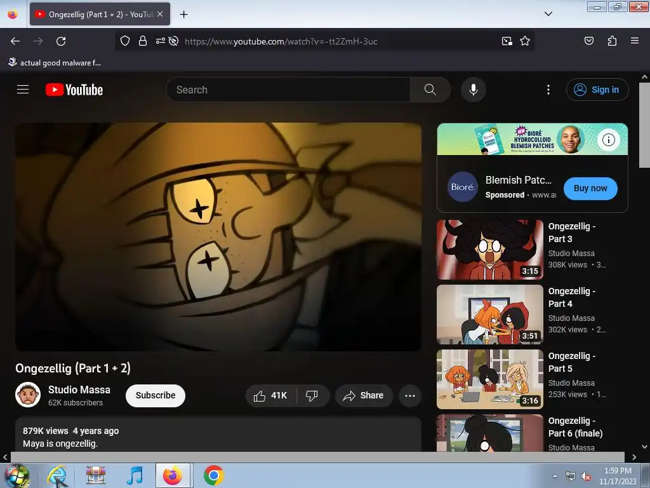Click the Ongezellig - Part 3 title text

(x=572, y=233)
